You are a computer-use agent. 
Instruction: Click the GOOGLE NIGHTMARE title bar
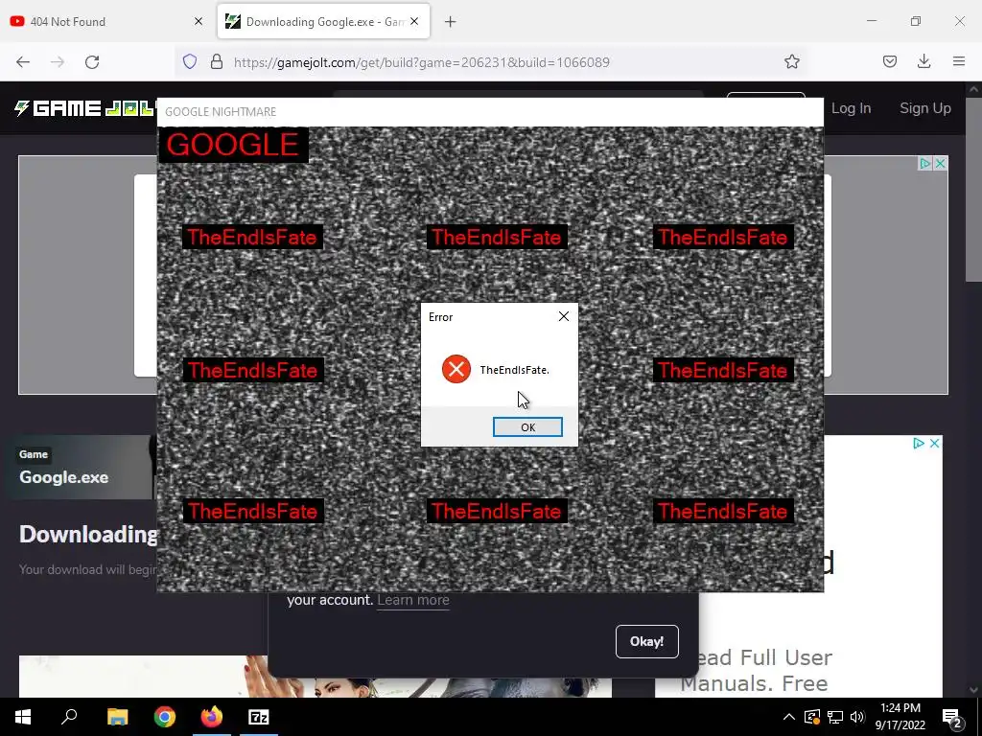click(490, 111)
